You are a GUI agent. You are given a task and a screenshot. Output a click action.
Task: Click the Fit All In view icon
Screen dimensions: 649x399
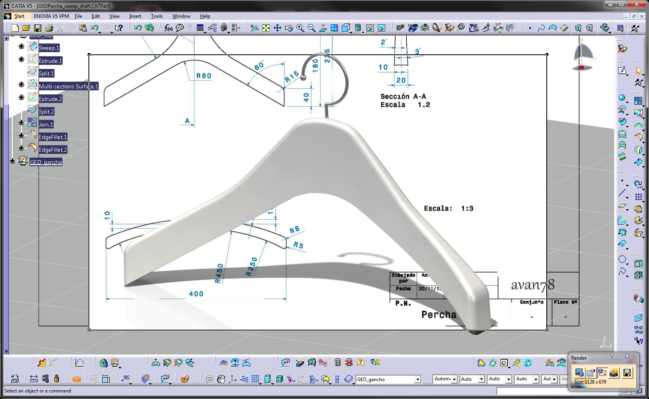[266, 28]
